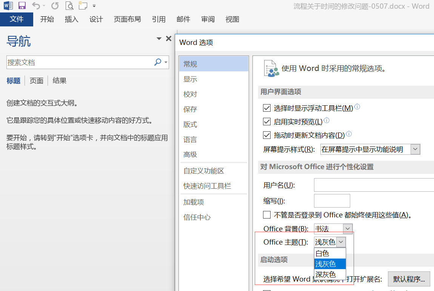
Task: Toggle 不管是否登录到 Office checkbox
Action: click(x=267, y=215)
